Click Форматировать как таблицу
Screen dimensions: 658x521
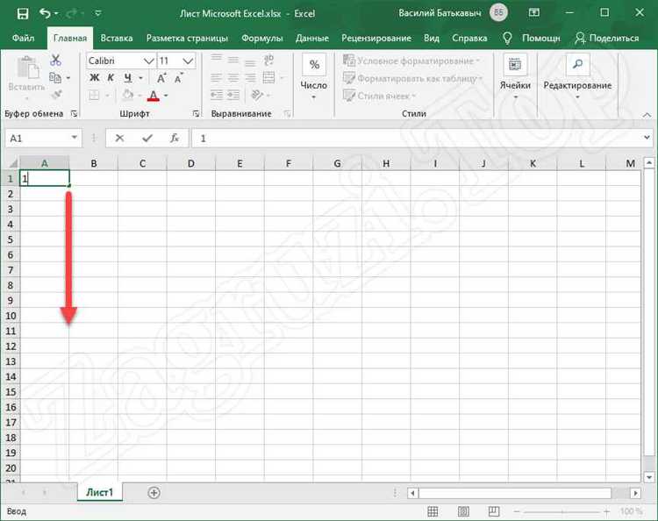pyautogui.click(x=413, y=78)
